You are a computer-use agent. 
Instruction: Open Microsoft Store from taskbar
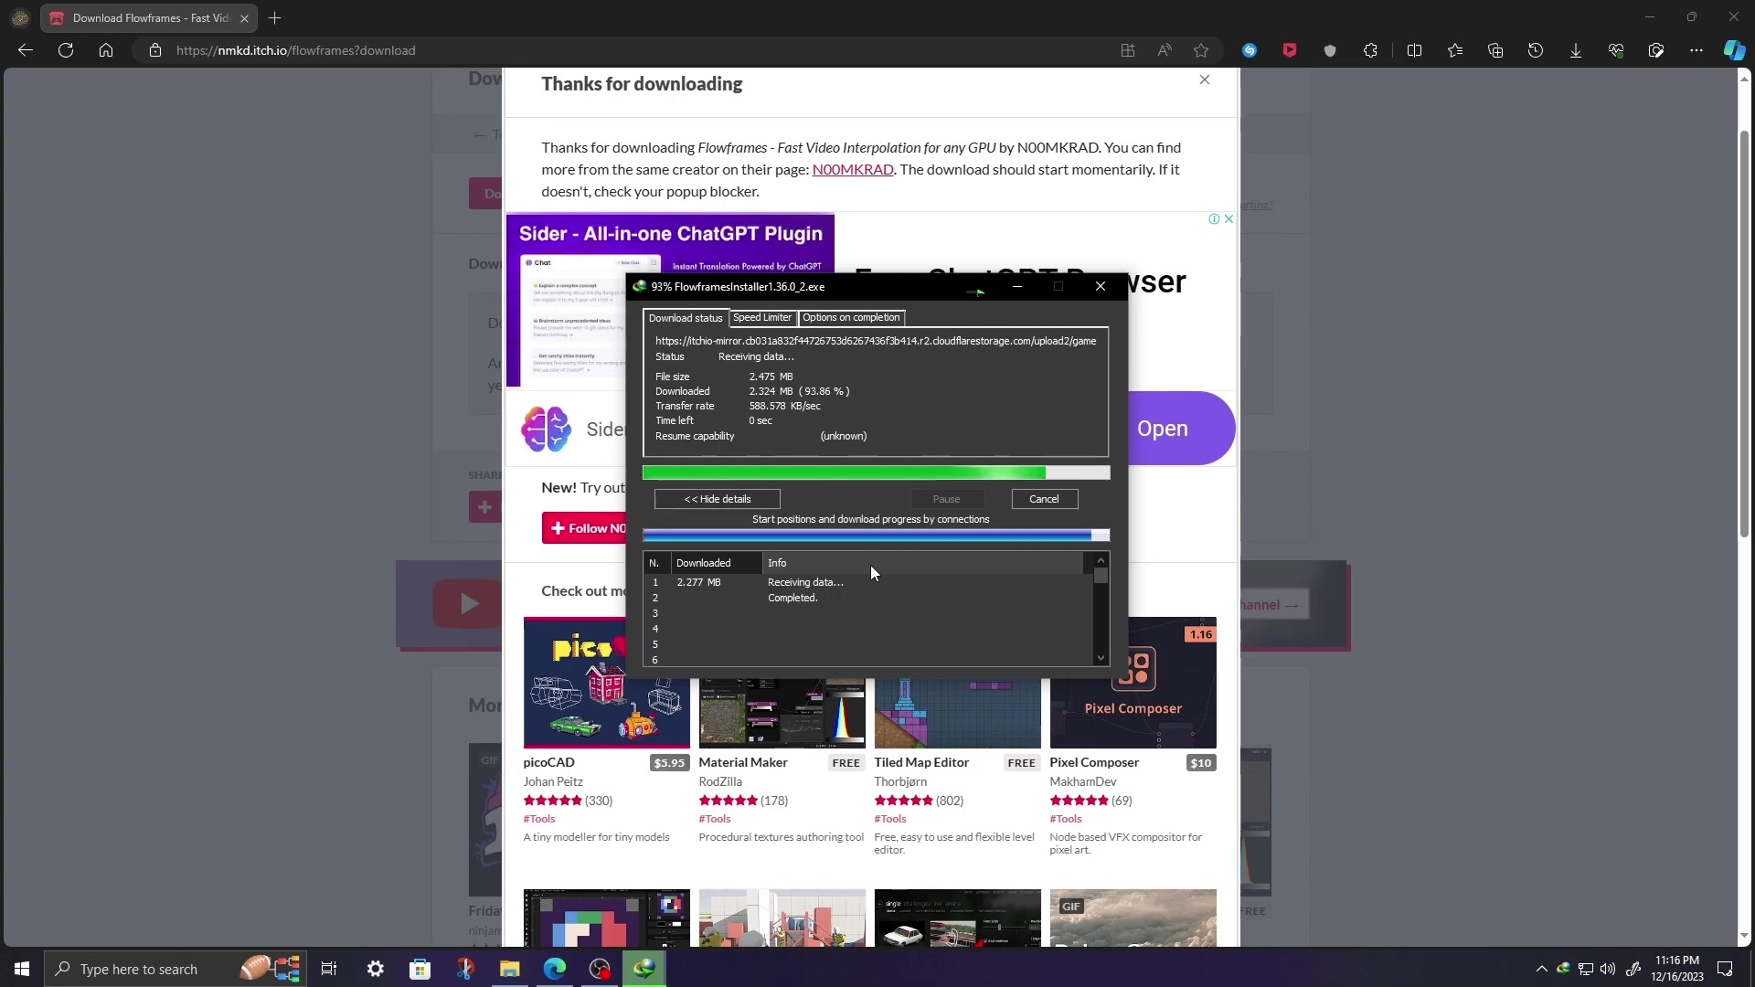420,969
